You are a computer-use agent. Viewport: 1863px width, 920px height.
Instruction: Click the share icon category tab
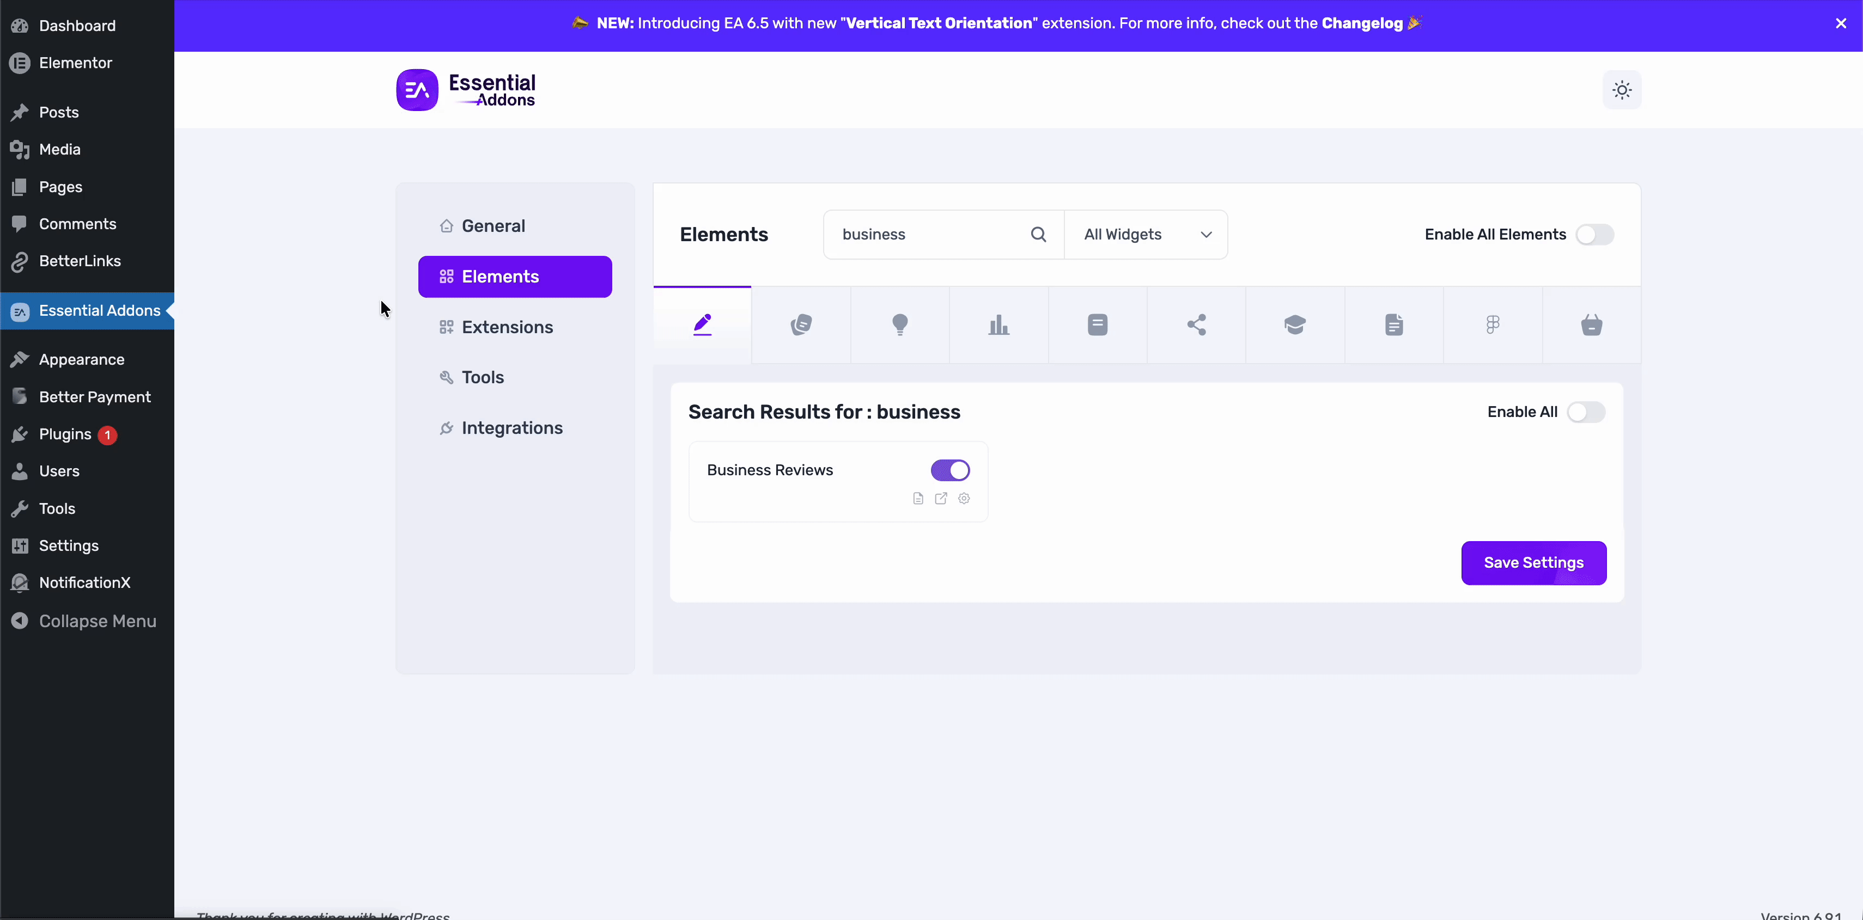click(1196, 325)
